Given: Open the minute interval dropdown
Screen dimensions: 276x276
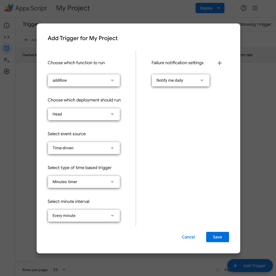Looking at the screenshot, I should point(84,216).
